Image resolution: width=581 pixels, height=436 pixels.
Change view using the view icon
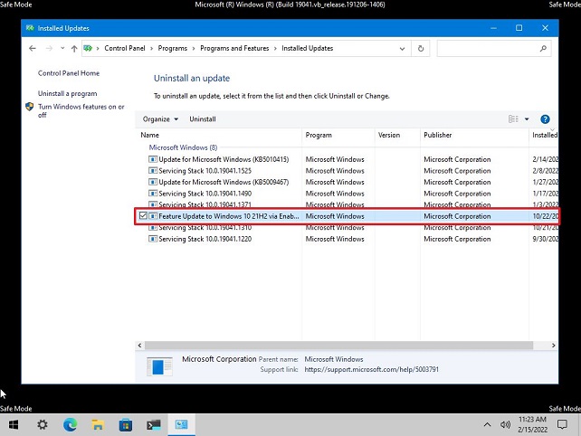coord(513,119)
